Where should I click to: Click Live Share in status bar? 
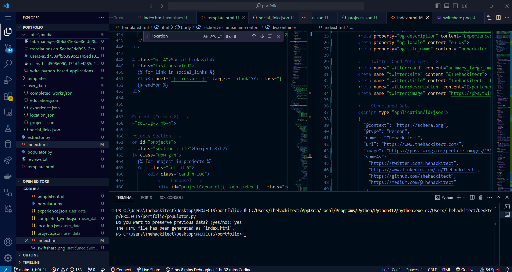coord(148,269)
